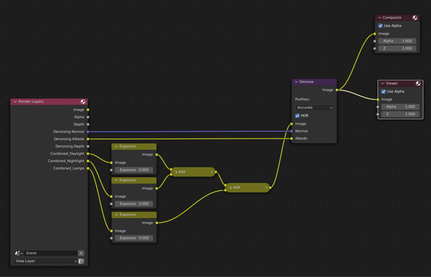Screen dimensions: 431x277
Task: Click Render Layers Denoising Normal output socket
Action: [x=88, y=132]
